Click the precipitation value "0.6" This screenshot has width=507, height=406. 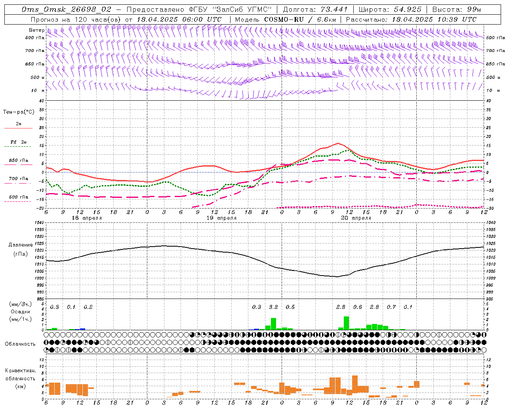tap(358, 307)
